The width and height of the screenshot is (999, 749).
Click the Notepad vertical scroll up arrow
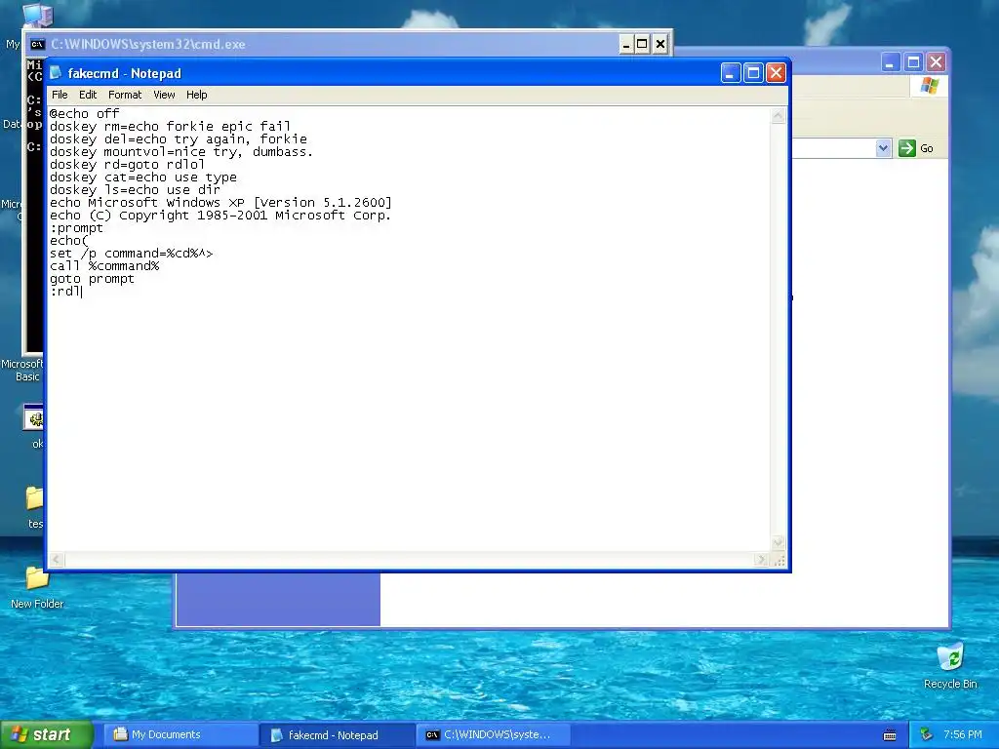click(x=778, y=116)
